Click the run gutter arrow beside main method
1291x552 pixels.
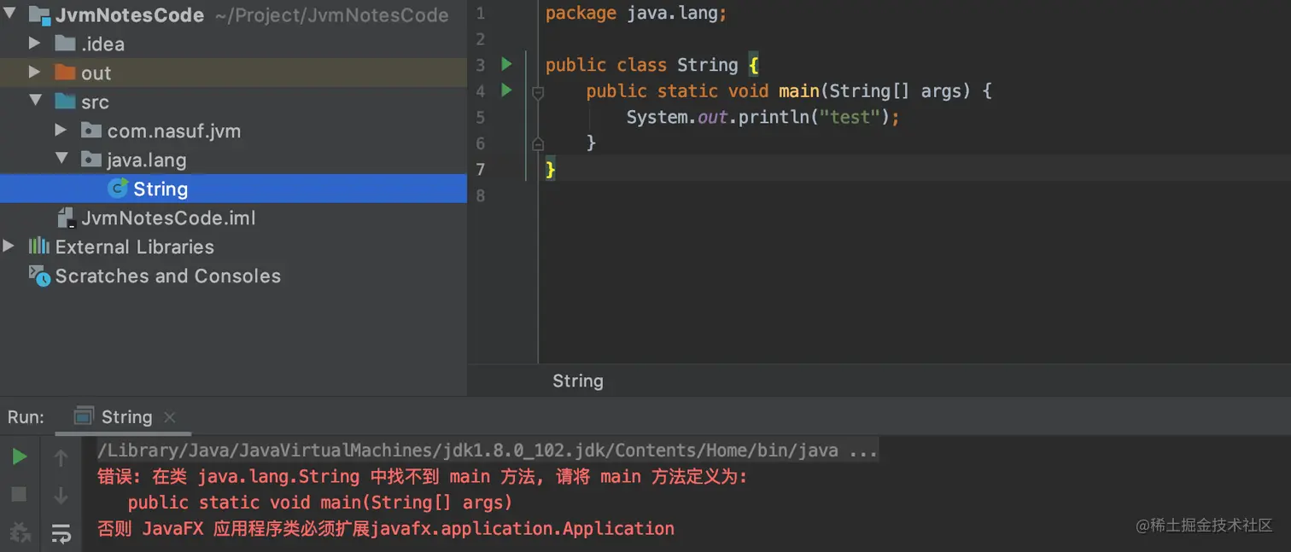tap(506, 90)
